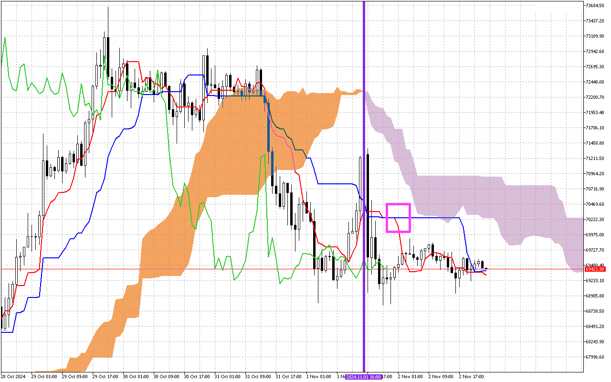This screenshot has width=611, height=382.
Task: Select the magenta rectangle object
Action: point(398,204)
